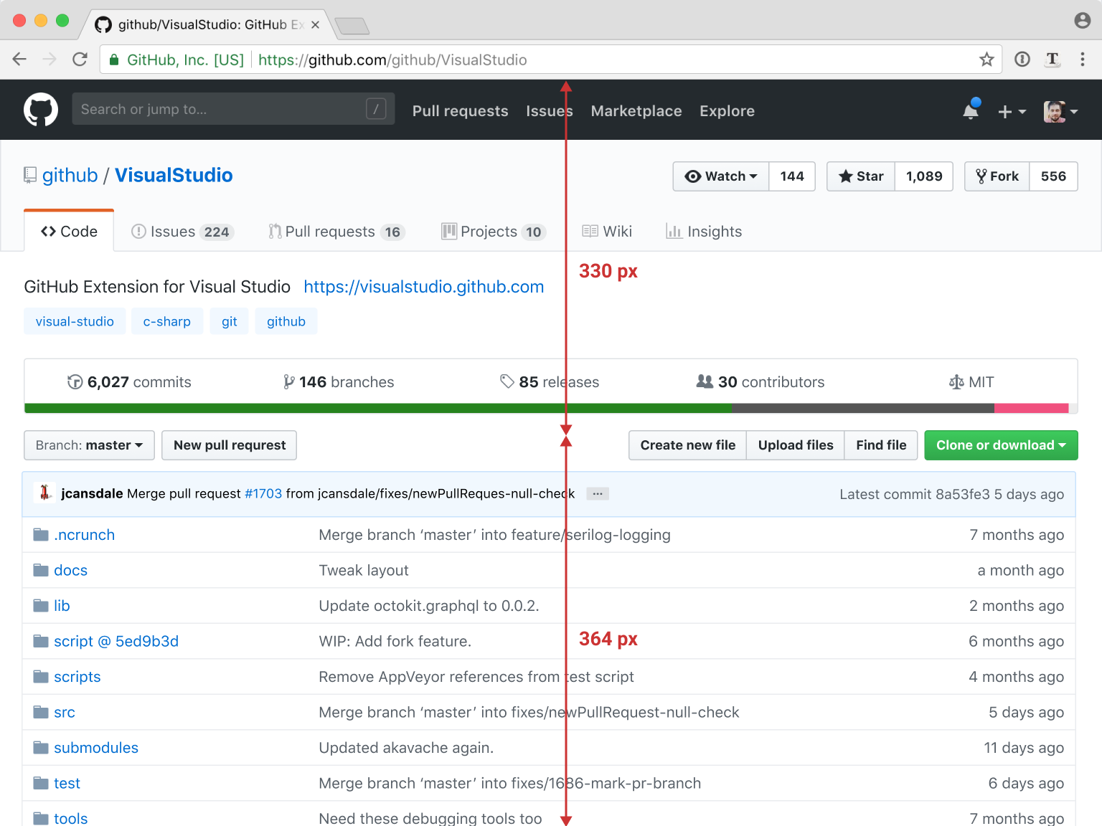Click the Create new file button

687,445
